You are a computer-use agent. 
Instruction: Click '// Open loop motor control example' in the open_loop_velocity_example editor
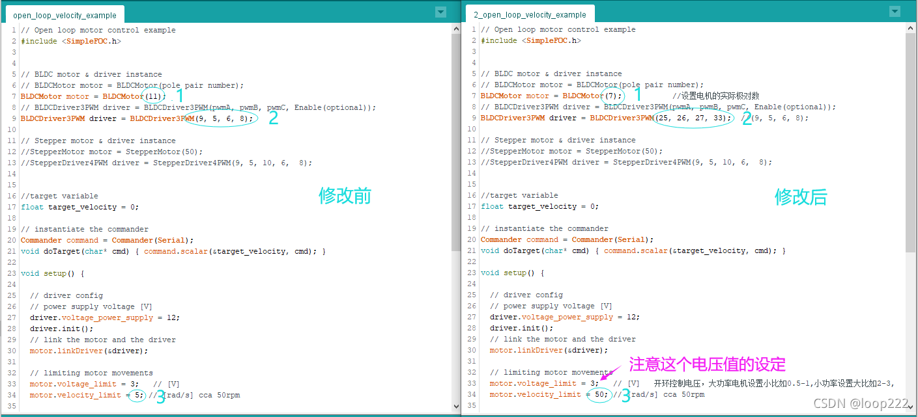tap(98, 30)
